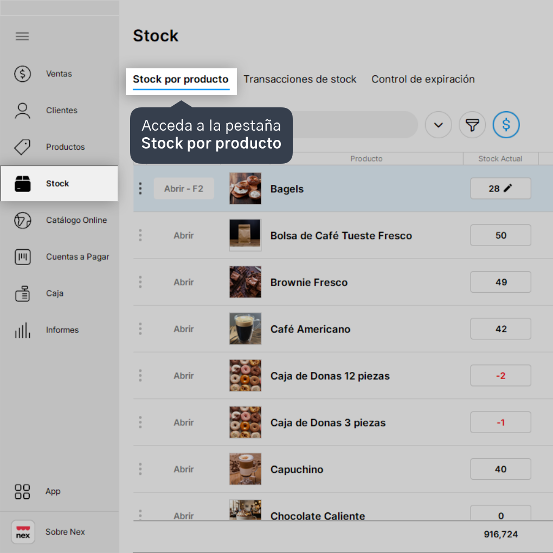This screenshot has height=553, width=553.
Task: Open the App grid icon
Action: click(22, 492)
